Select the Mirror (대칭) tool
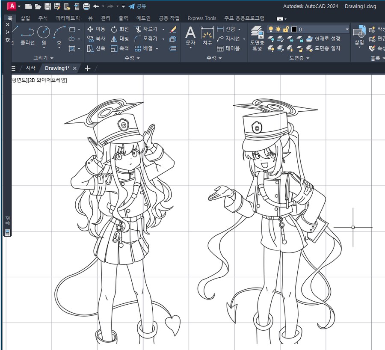The image size is (385, 350). tap(120, 39)
